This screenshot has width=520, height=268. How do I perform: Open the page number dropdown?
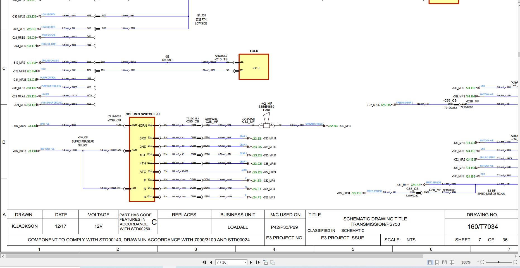245,262
